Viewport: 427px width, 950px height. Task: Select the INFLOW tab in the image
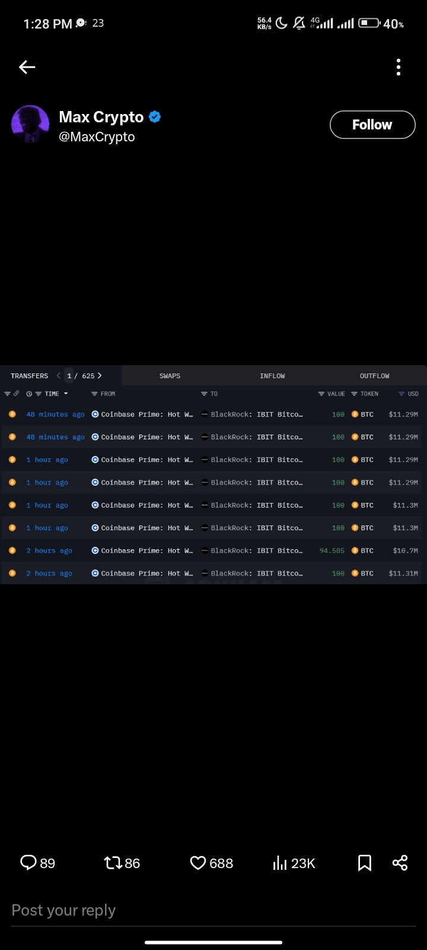[272, 376]
